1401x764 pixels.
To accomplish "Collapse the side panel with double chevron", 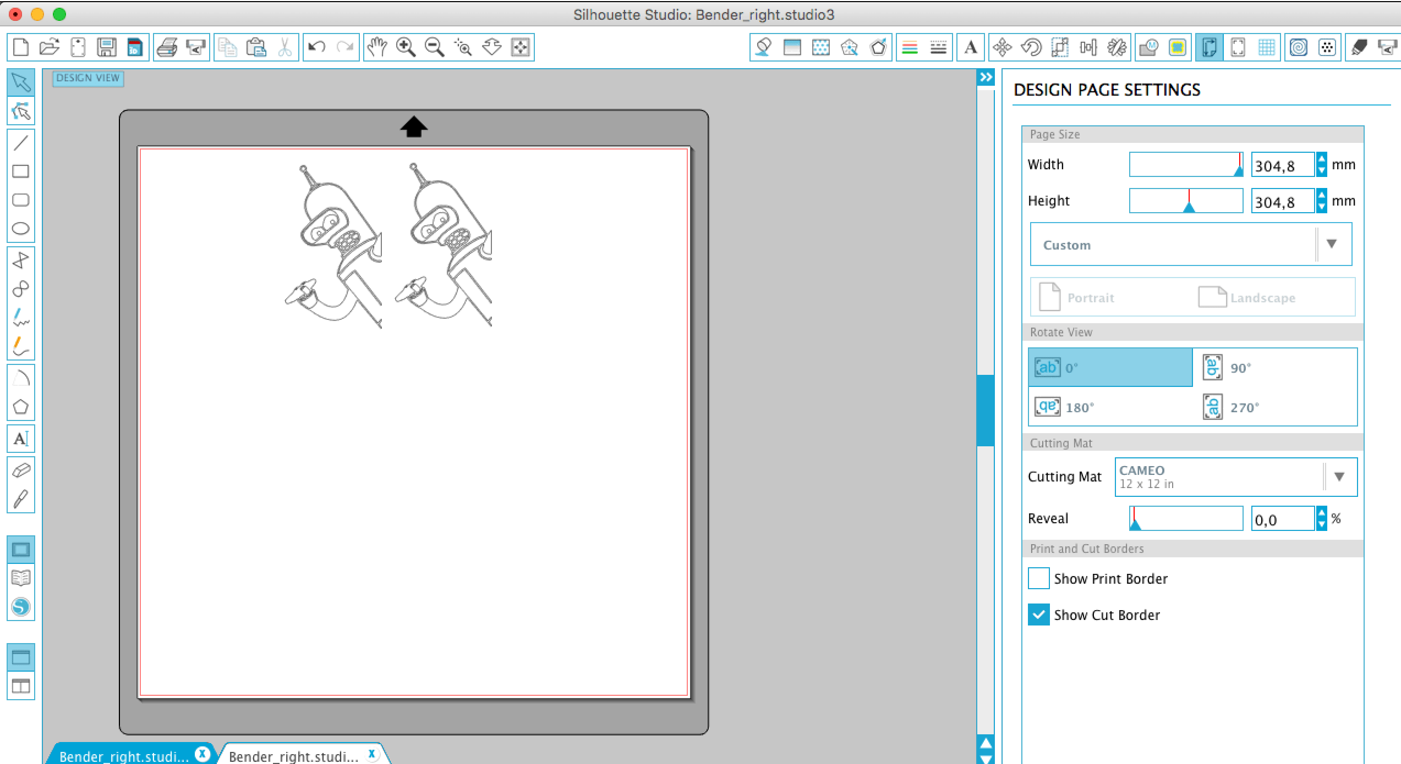I will point(986,77).
